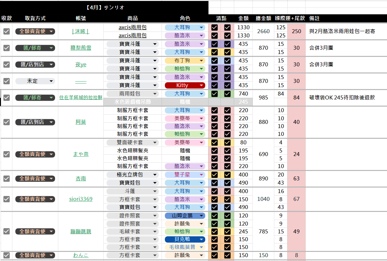Screen dimensions: 387x261
Task: Open the 山姆企鵝 character dropdown
Action: (185, 216)
